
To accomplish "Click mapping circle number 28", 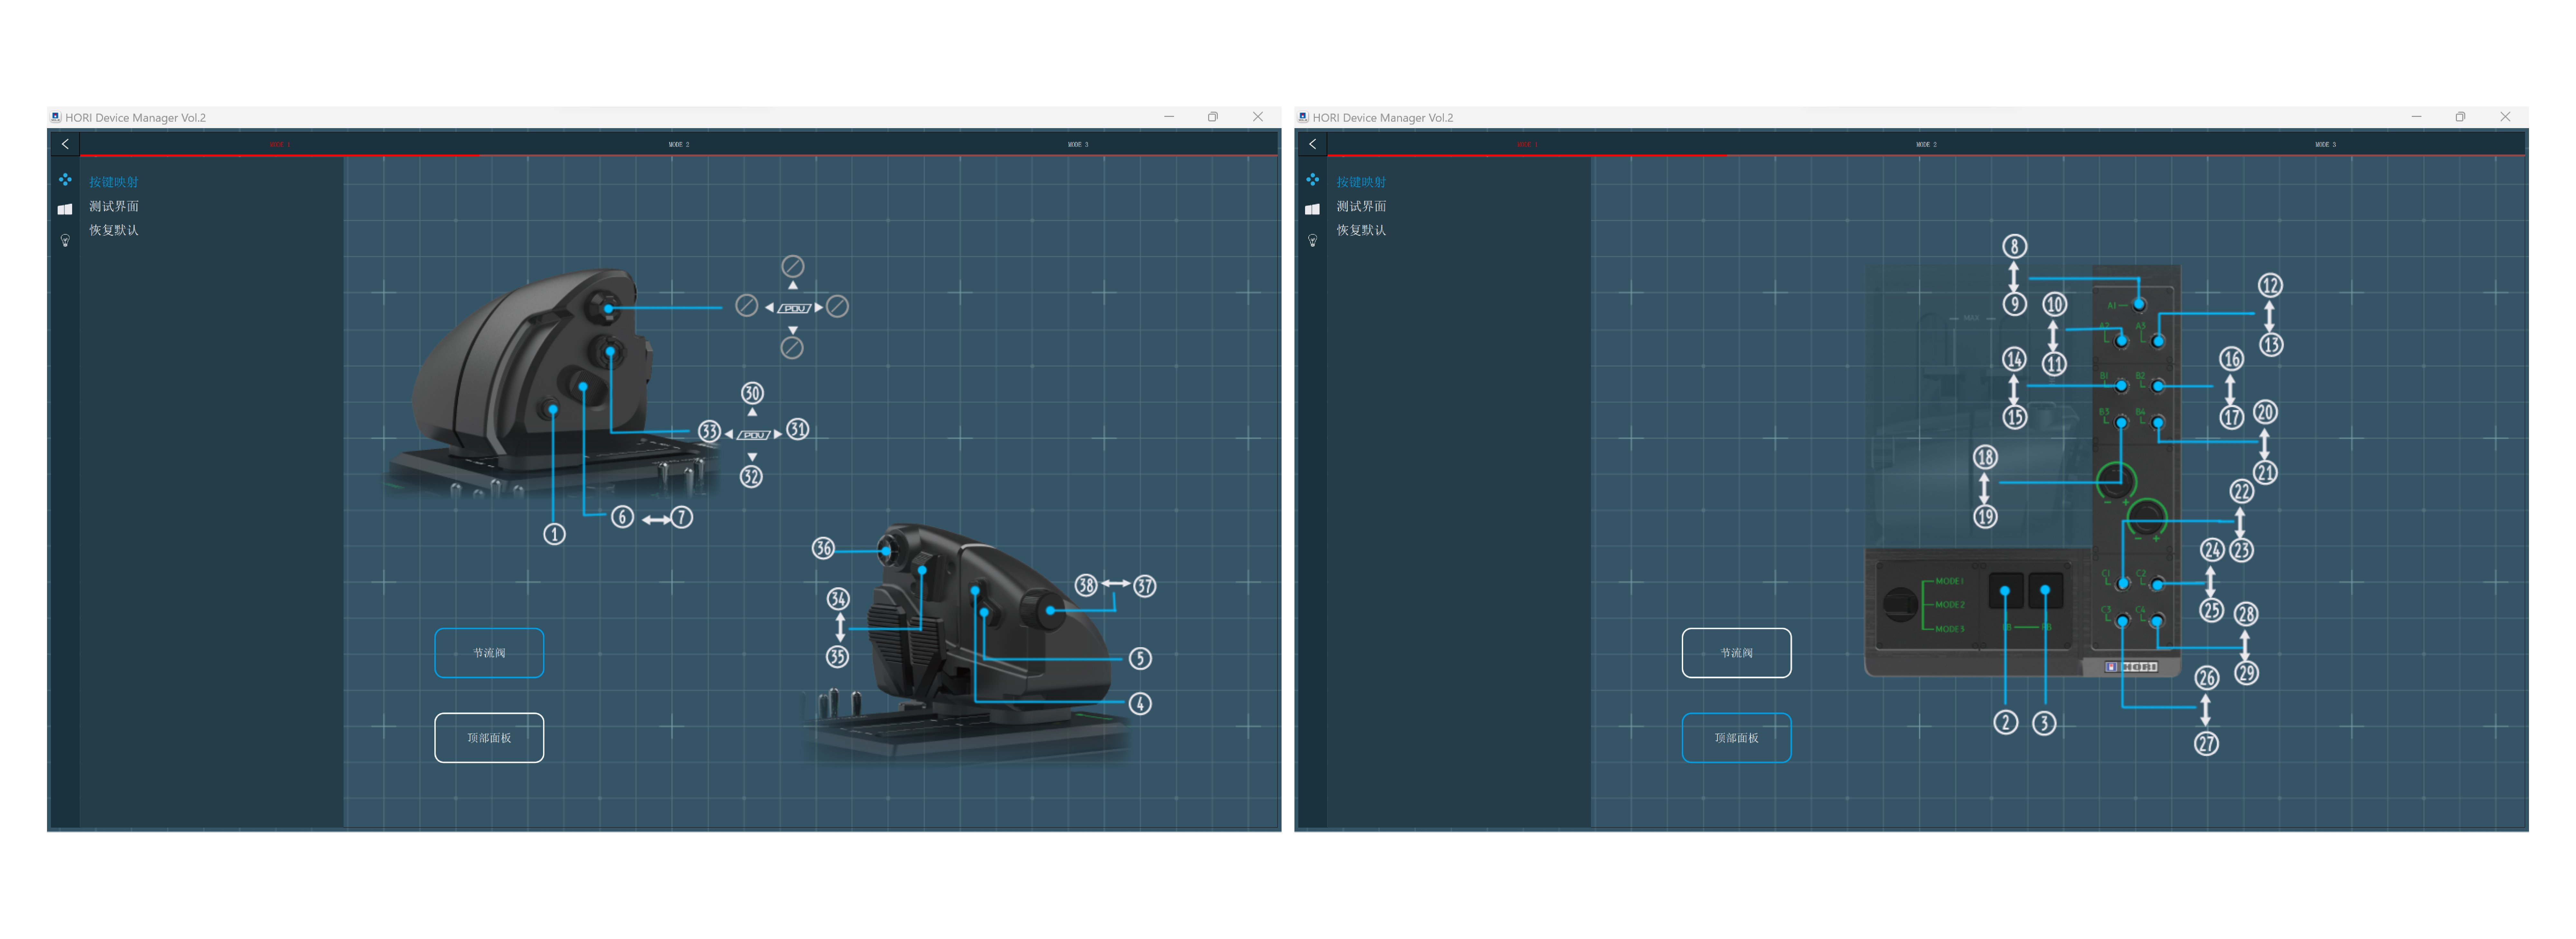I will coord(2246,614).
